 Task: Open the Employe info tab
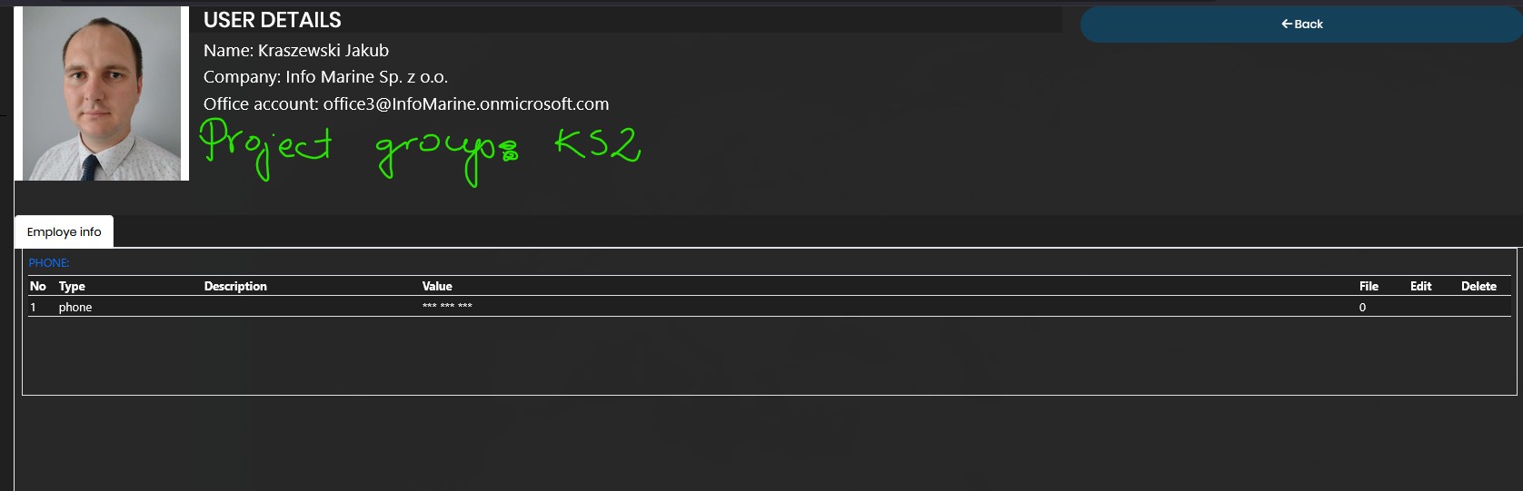65,231
